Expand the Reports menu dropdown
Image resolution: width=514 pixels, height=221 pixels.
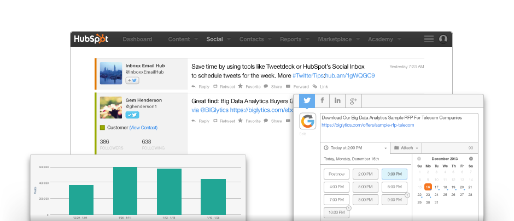[x=294, y=39]
